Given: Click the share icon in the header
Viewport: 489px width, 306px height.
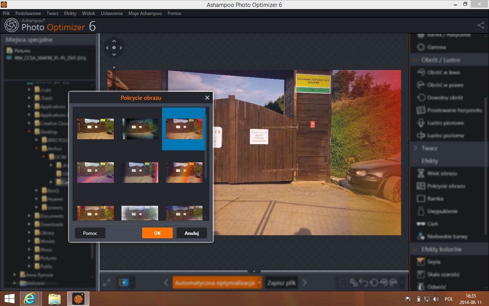Looking at the screenshot, I should click(x=481, y=25).
